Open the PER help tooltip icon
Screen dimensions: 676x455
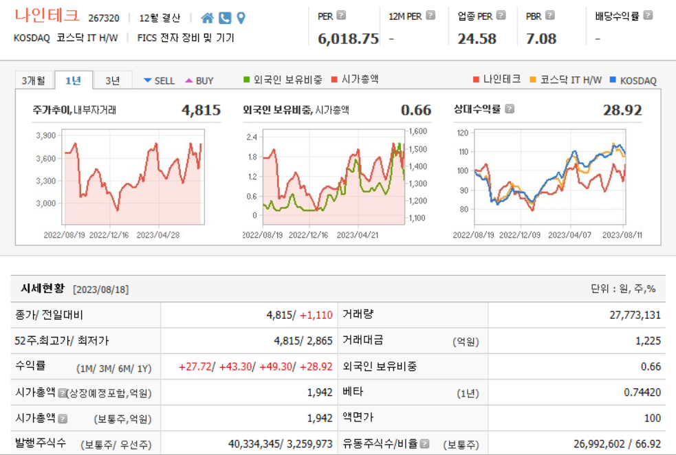click(341, 15)
